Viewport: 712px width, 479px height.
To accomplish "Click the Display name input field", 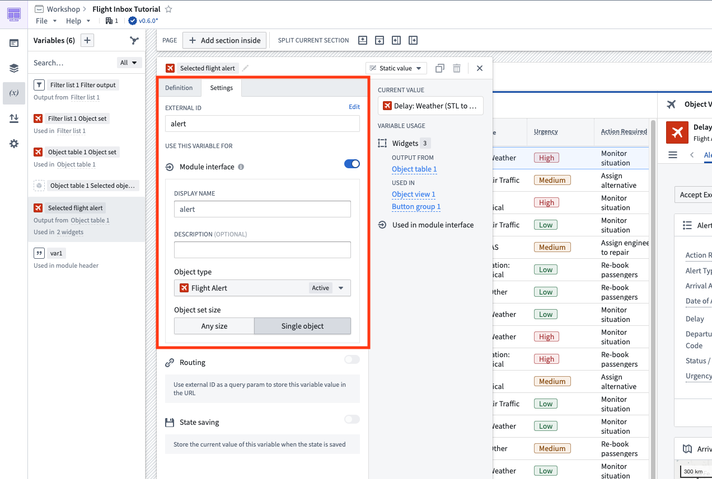I will [263, 209].
